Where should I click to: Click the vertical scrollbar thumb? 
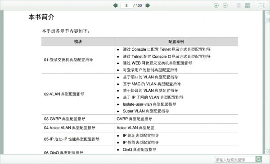click(267, 20)
